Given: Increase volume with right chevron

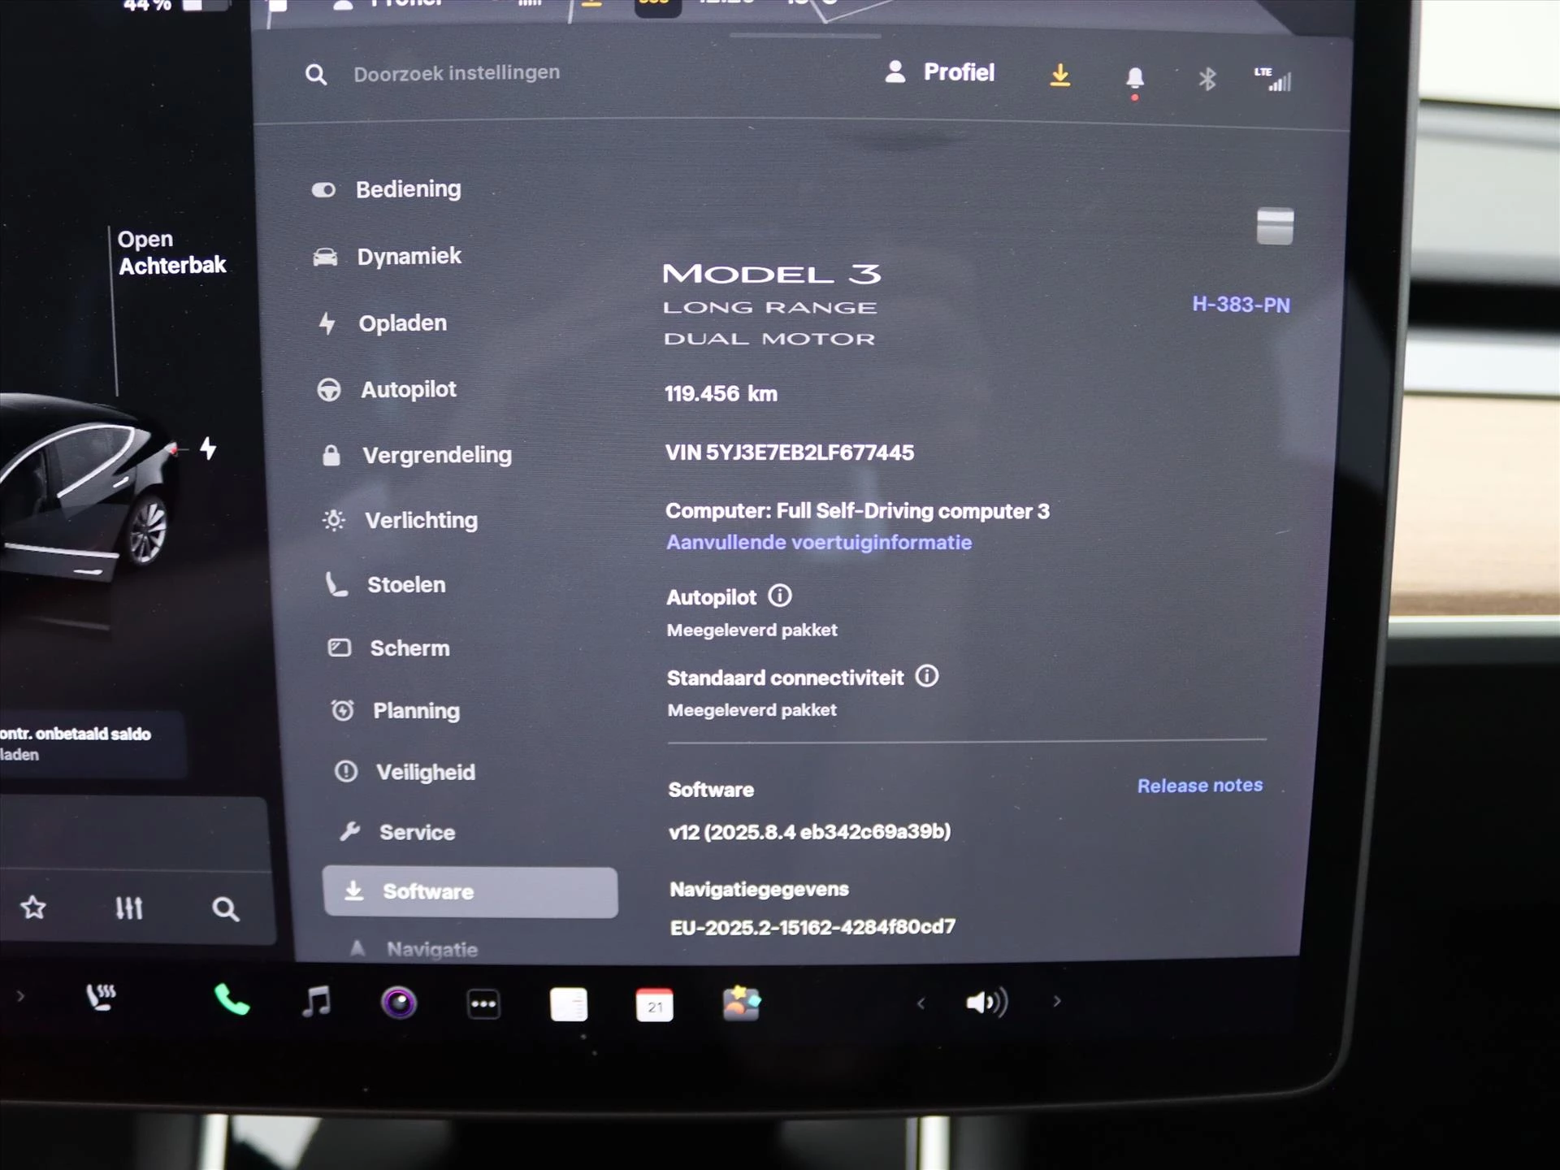Looking at the screenshot, I should 1057,1002.
